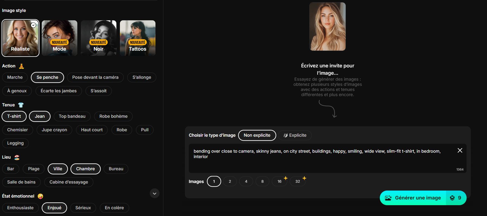Select the Jupe crayon outfit

[54, 130]
